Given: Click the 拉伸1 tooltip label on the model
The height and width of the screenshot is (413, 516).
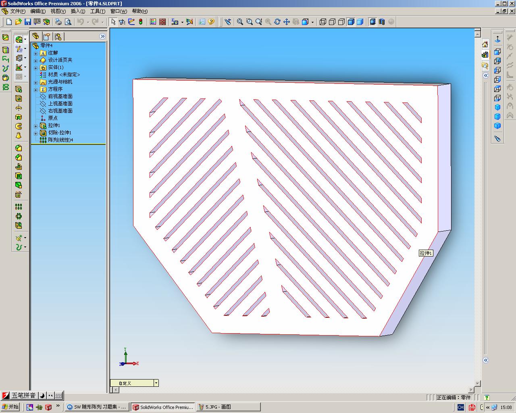Looking at the screenshot, I should tap(426, 253).
